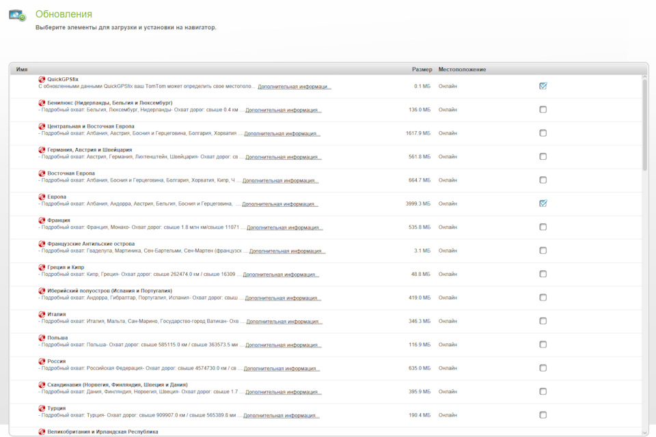Screen dimensions: 656x437
Task: Click the Италия map title text
Action: [x=57, y=314]
